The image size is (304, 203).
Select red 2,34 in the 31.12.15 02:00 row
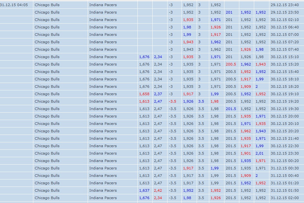[158, 198]
